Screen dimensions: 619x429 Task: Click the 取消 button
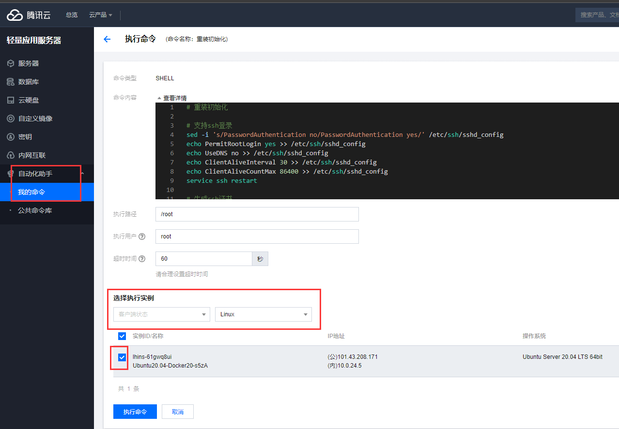[x=178, y=412]
